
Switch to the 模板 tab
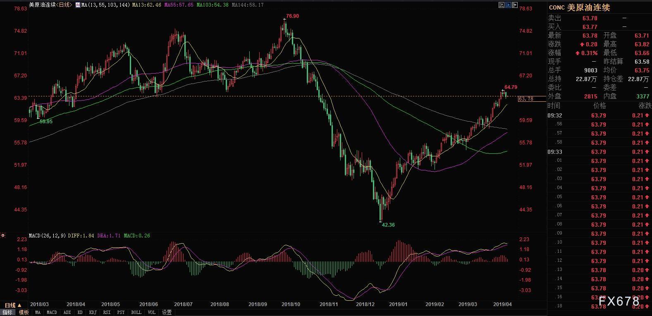click(x=24, y=312)
